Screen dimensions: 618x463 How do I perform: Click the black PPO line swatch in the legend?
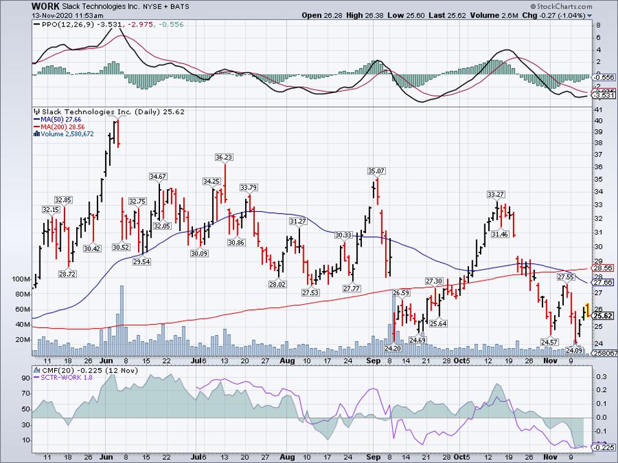tap(37, 25)
